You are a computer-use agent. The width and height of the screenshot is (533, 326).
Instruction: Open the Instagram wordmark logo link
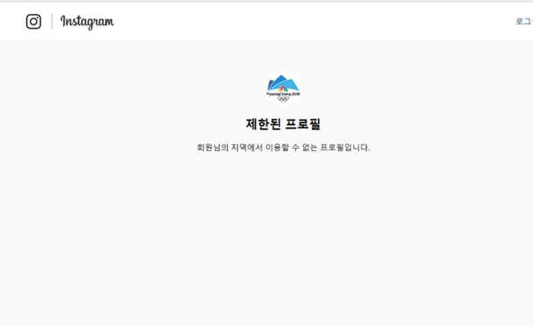(x=87, y=22)
